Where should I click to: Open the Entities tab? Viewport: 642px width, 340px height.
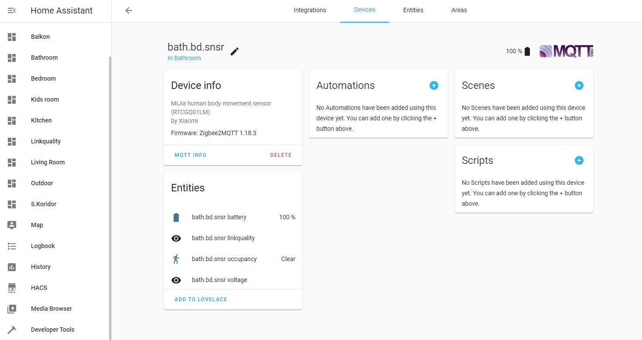[413, 10]
